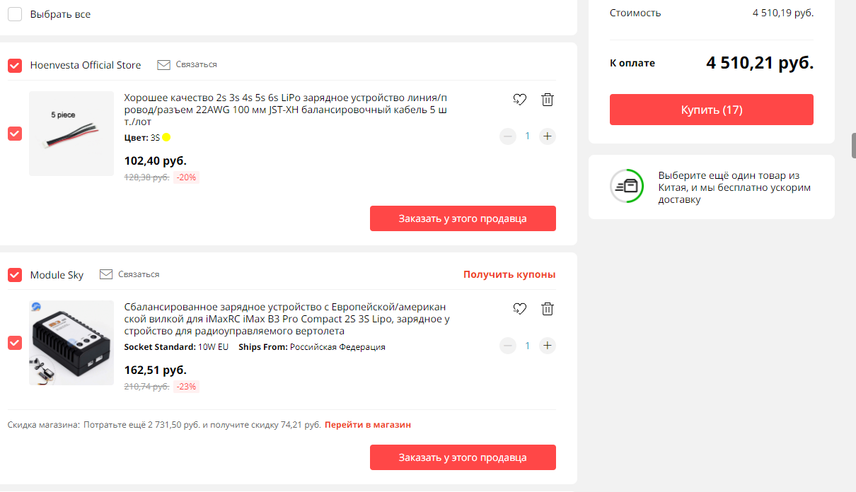Click the 'Купить (17)' button
This screenshot has height=492, width=856.
click(712, 110)
